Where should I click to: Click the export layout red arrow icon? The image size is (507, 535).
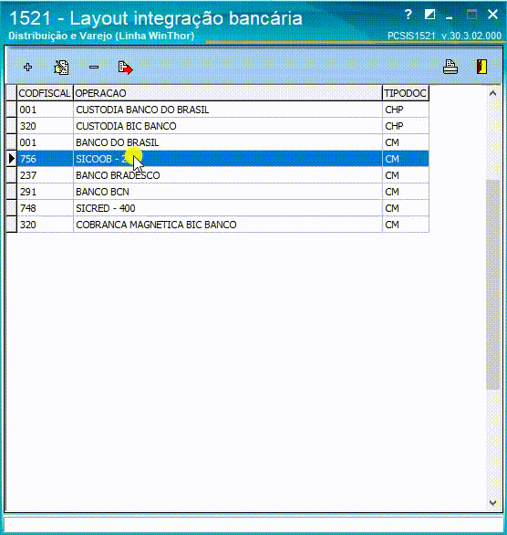coord(126,68)
